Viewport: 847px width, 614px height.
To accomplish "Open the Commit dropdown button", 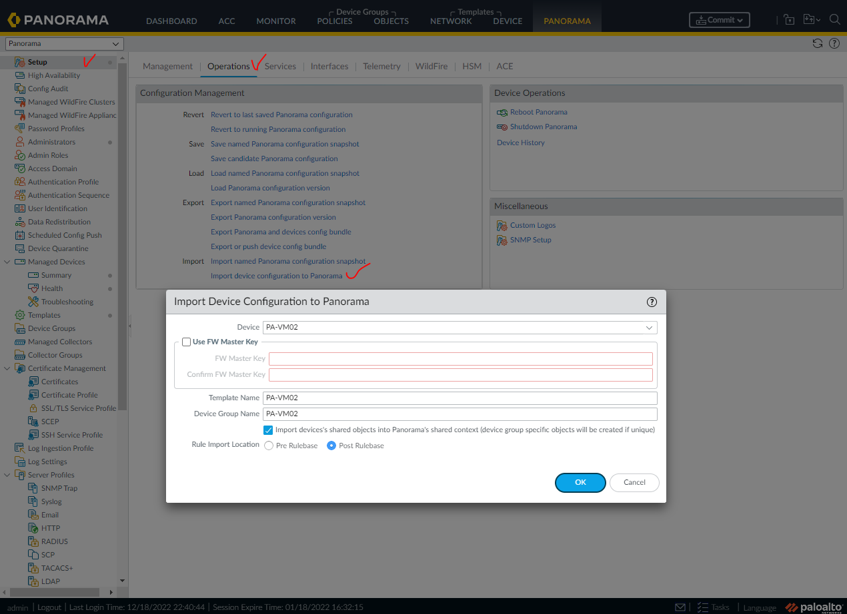I will click(x=719, y=20).
